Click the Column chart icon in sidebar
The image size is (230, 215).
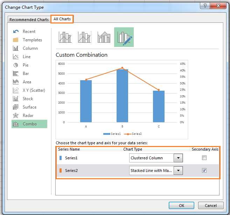click(16, 48)
